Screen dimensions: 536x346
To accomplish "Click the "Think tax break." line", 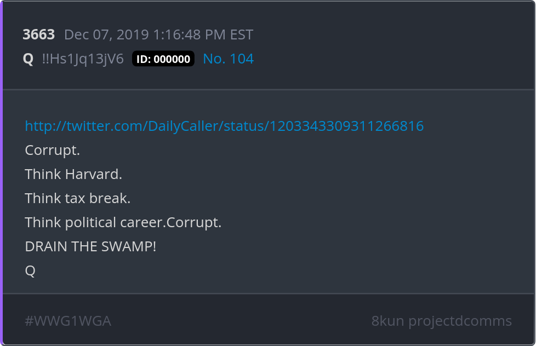I will click(x=78, y=198).
